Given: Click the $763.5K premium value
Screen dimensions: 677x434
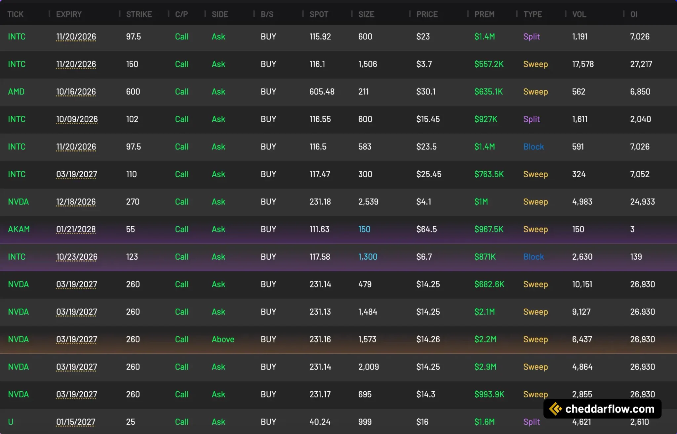Looking at the screenshot, I should [x=489, y=174].
